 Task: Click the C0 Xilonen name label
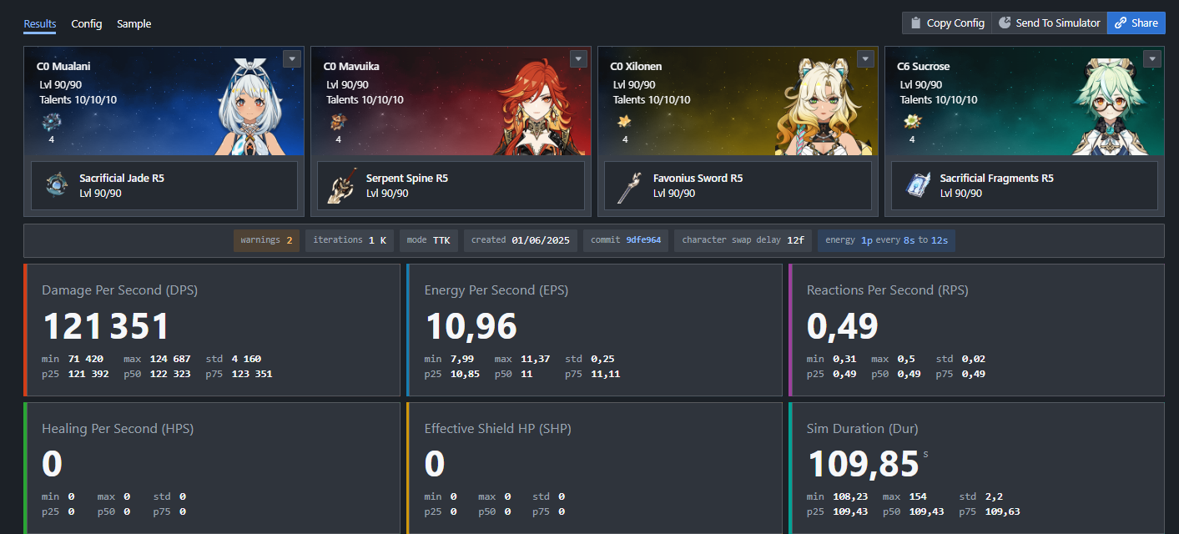[636, 66]
